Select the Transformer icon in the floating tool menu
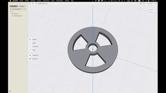 click(30, 46)
